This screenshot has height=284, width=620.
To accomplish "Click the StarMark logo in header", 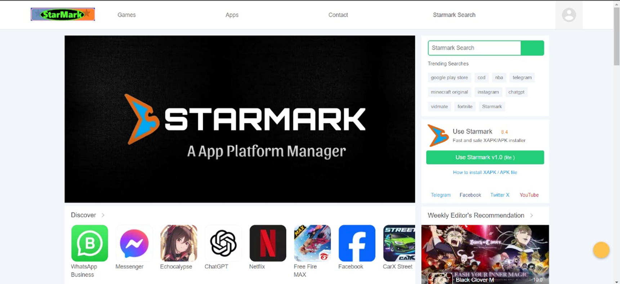I will [63, 14].
